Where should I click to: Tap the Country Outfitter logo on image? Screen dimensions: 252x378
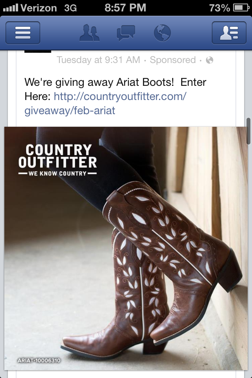click(x=57, y=159)
